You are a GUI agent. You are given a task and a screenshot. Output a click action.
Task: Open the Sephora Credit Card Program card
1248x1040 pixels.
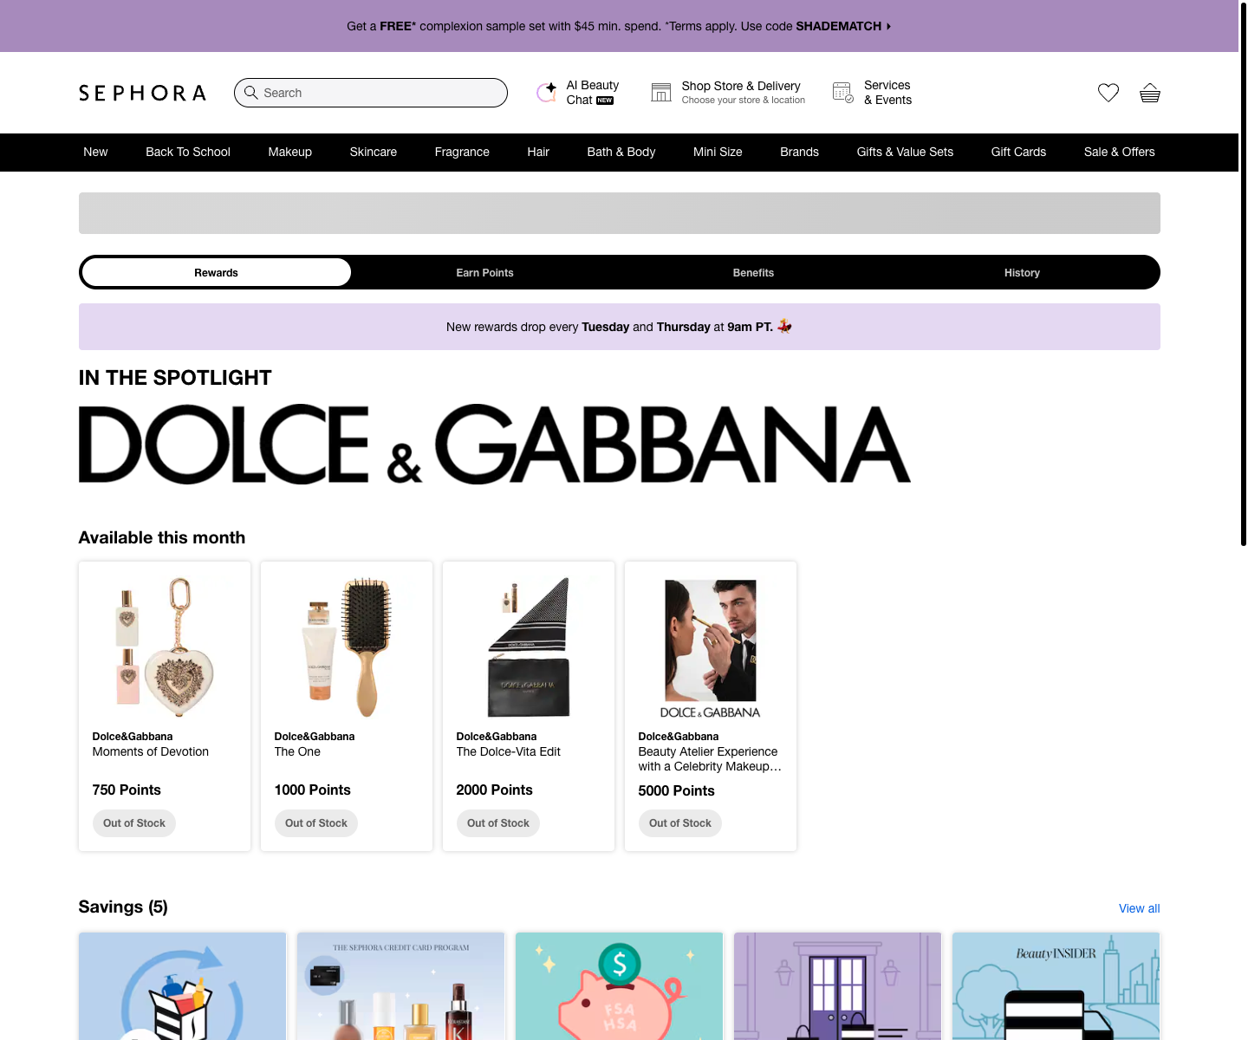400,986
